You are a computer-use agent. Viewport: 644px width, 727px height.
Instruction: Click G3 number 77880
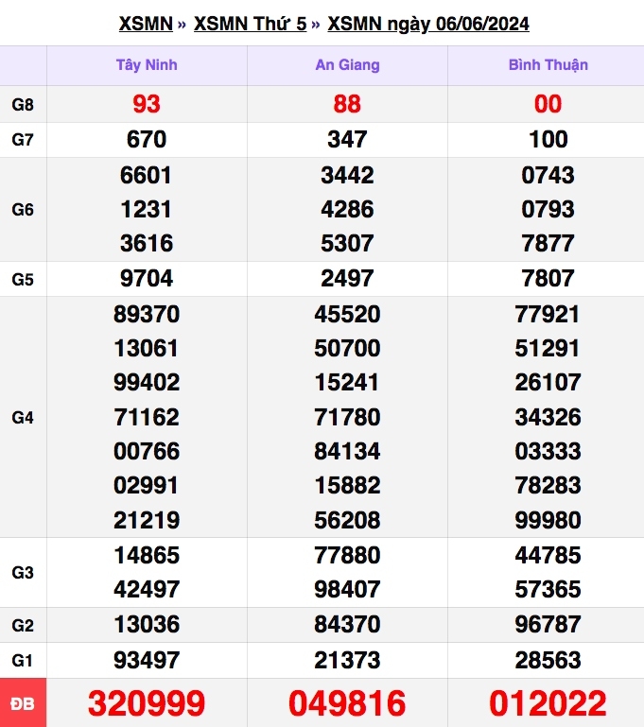point(347,555)
